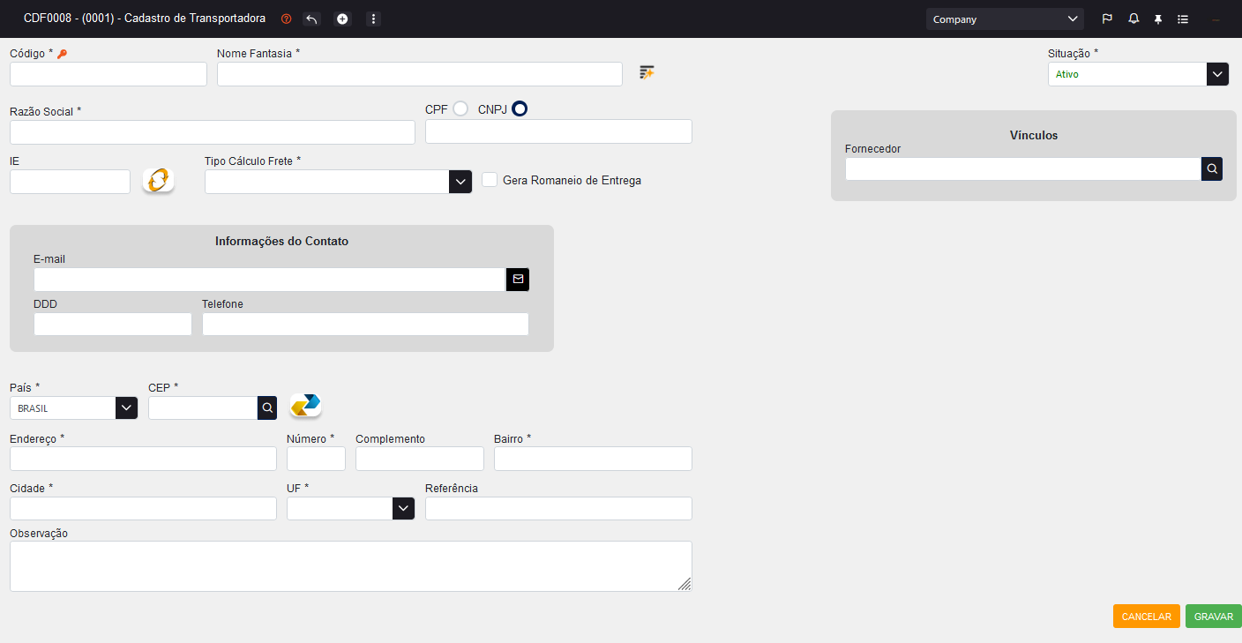
Task: Click the pin icon in the top bar
Action: coord(1158,19)
